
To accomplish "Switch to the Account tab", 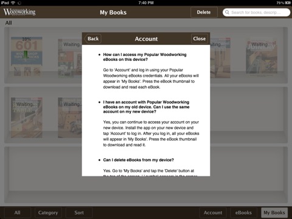I will click(213, 212).
